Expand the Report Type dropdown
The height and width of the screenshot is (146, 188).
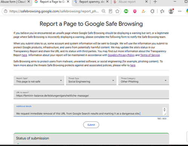click(39, 80)
